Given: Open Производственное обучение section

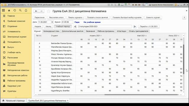Looking at the screenshot, I should tap(16, 64).
